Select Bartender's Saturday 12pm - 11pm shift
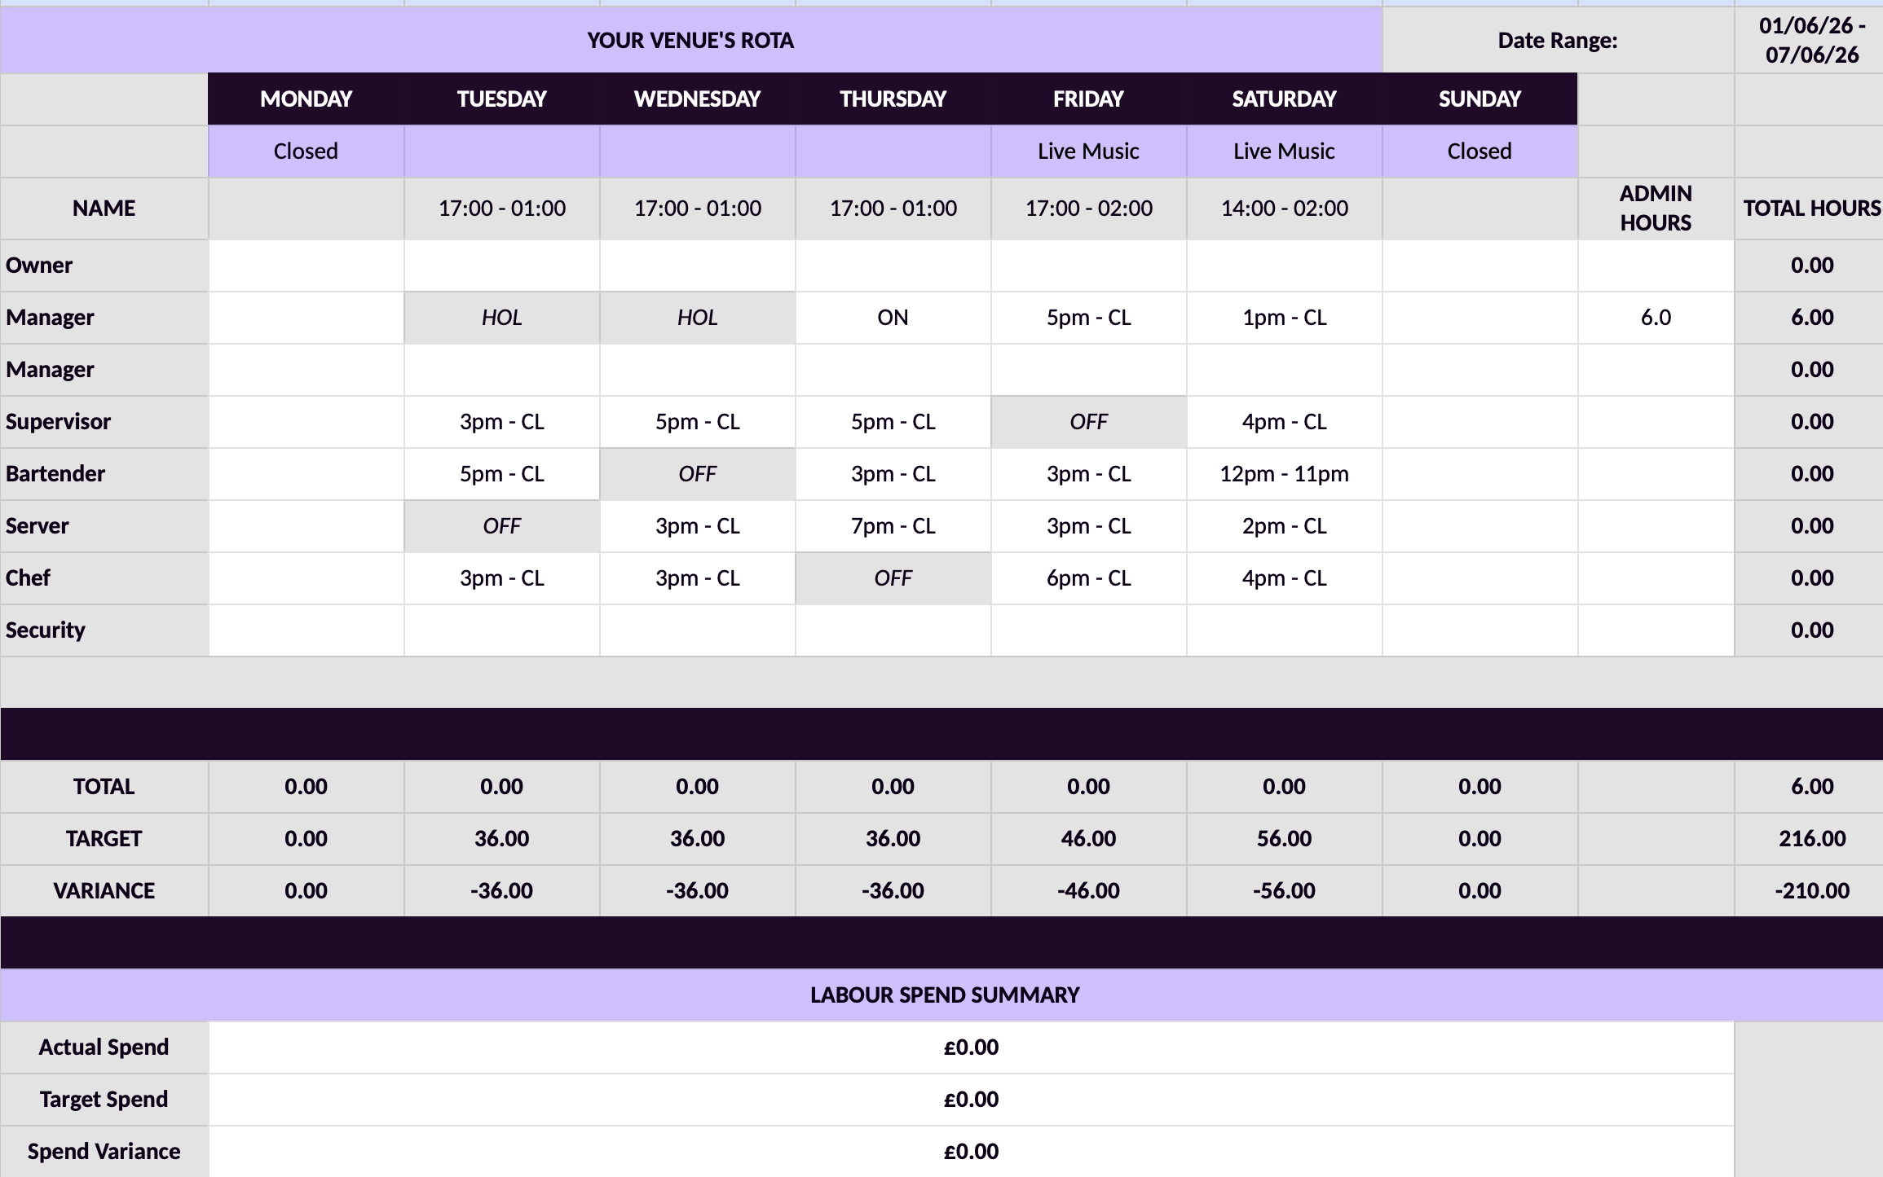 1284,474
